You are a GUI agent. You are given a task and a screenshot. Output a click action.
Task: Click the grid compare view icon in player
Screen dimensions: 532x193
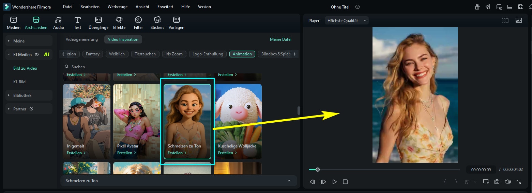click(505, 20)
